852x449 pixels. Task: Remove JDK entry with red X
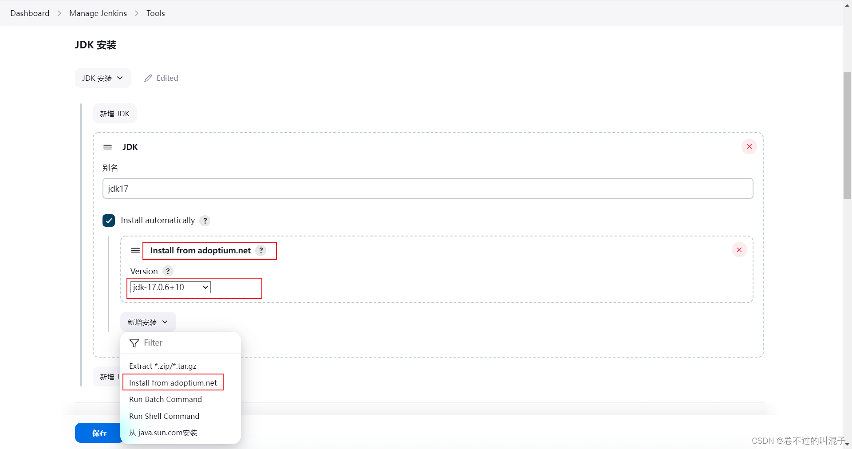[749, 146]
